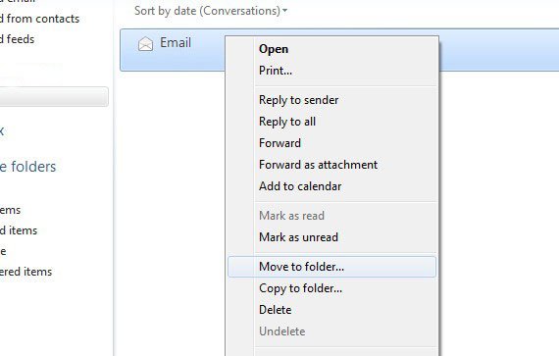Click the disabled Undelete entry
Image resolution: width=559 pixels, height=356 pixels.
pyautogui.click(x=282, y=331)
